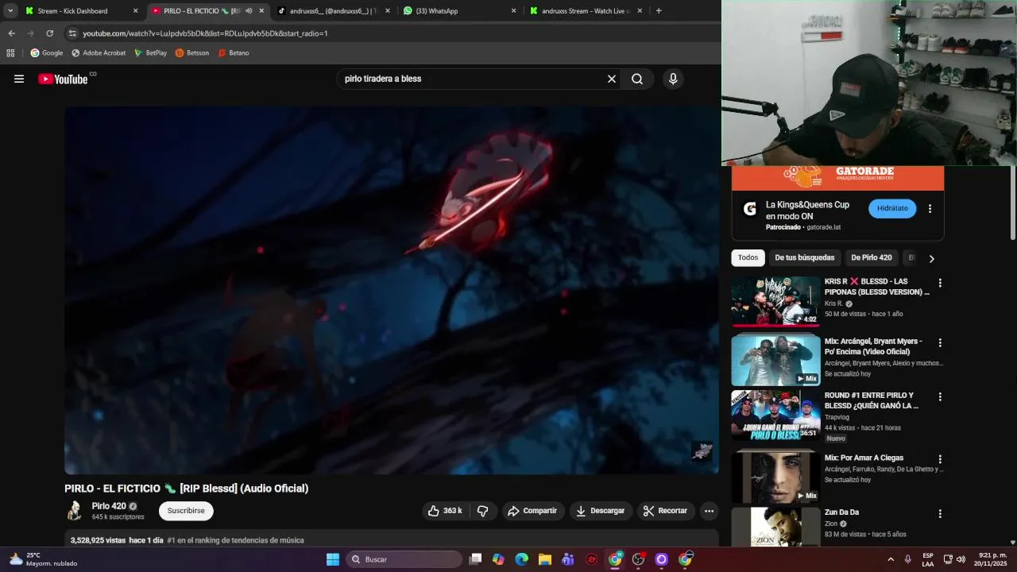Image resolution: width=1017 pixels, height=572 pixels.
Task: Subscribe to Pirlo 420 via Suscribirse
Action: (x=186, y=511)
